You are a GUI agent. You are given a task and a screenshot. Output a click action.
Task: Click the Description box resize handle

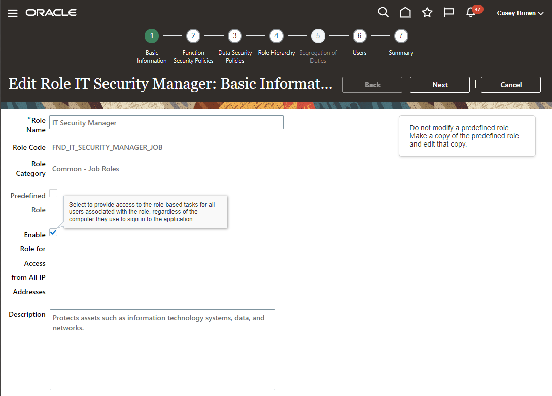click(272, 387)
